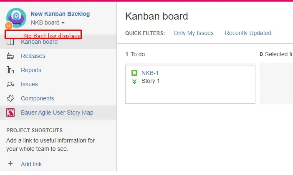
Task: Click the Reports chart icon
Action: pyautogui.click(x=11, y=70)
